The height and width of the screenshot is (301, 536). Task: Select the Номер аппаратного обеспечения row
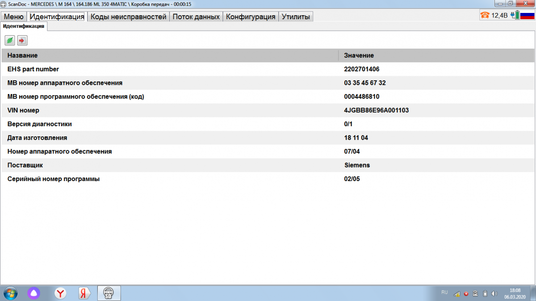pyautogui.click(x=268, y=152)
